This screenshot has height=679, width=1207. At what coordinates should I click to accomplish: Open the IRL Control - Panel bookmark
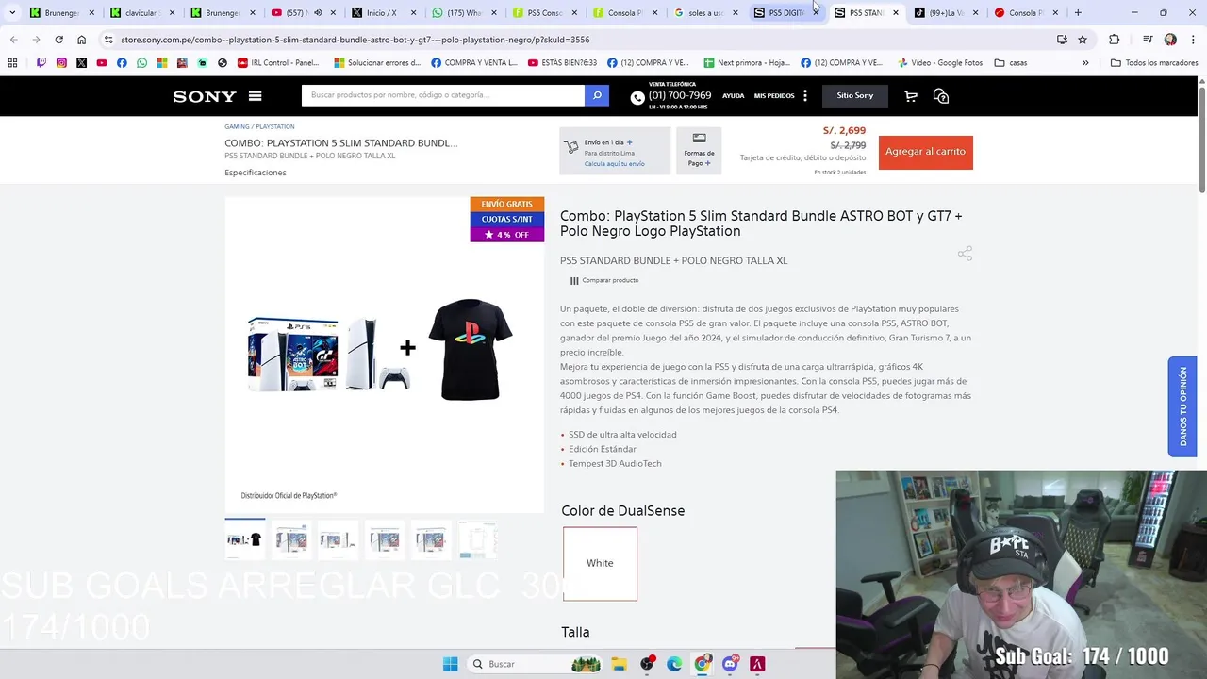tap(278, 63)
